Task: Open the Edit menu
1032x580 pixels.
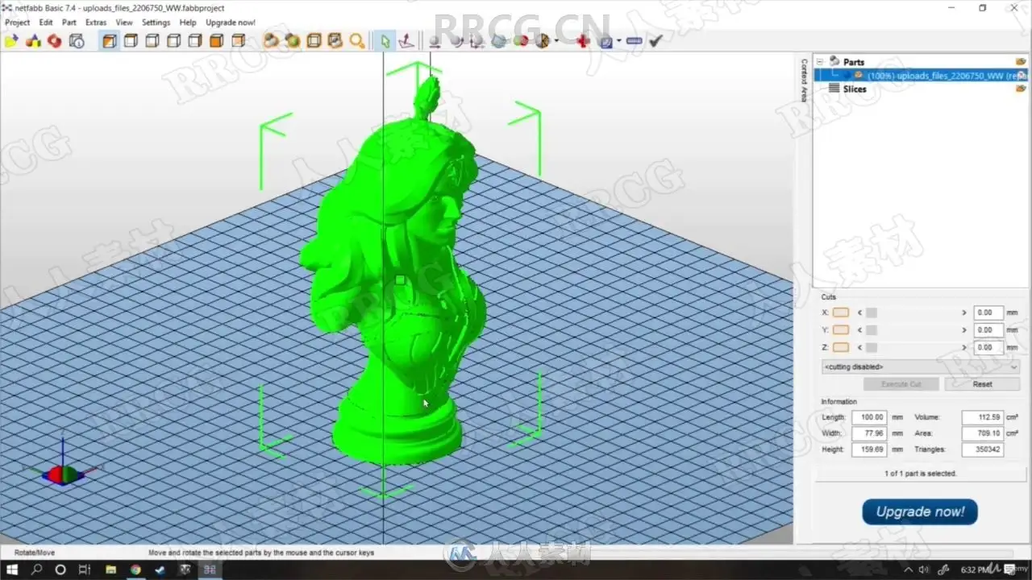Action: pyautogui.click(x=46, y=23)
